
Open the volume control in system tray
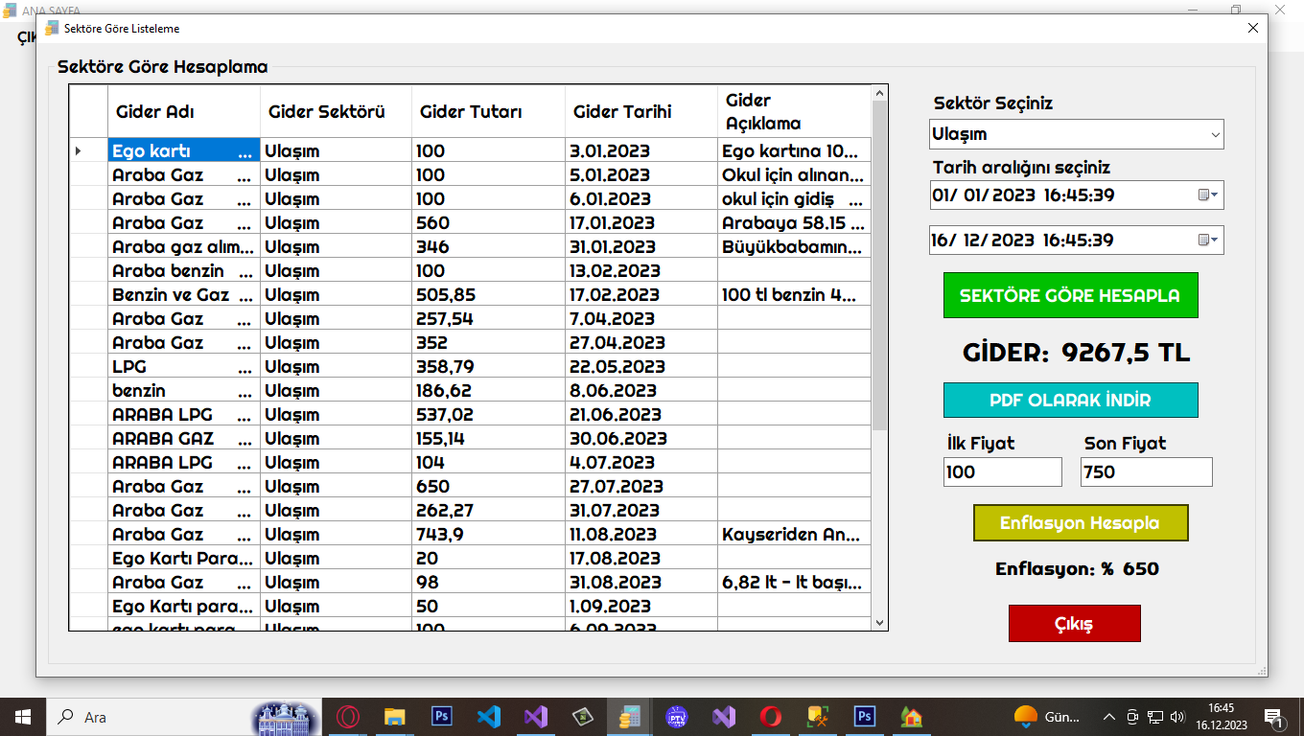[x=1177, y=717]
